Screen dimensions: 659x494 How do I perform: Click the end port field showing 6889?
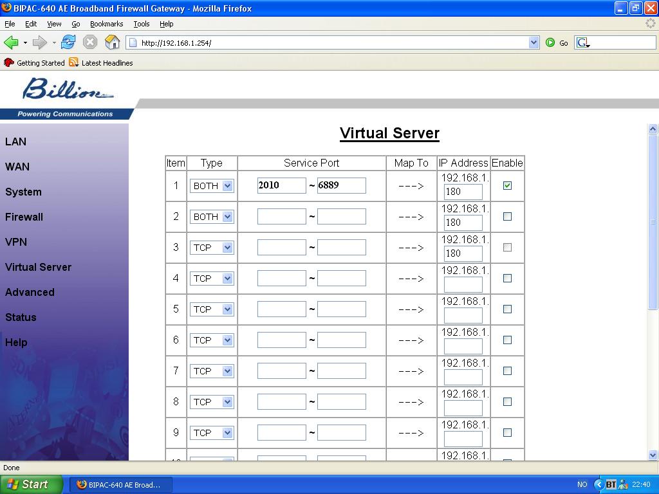point(341,185)
